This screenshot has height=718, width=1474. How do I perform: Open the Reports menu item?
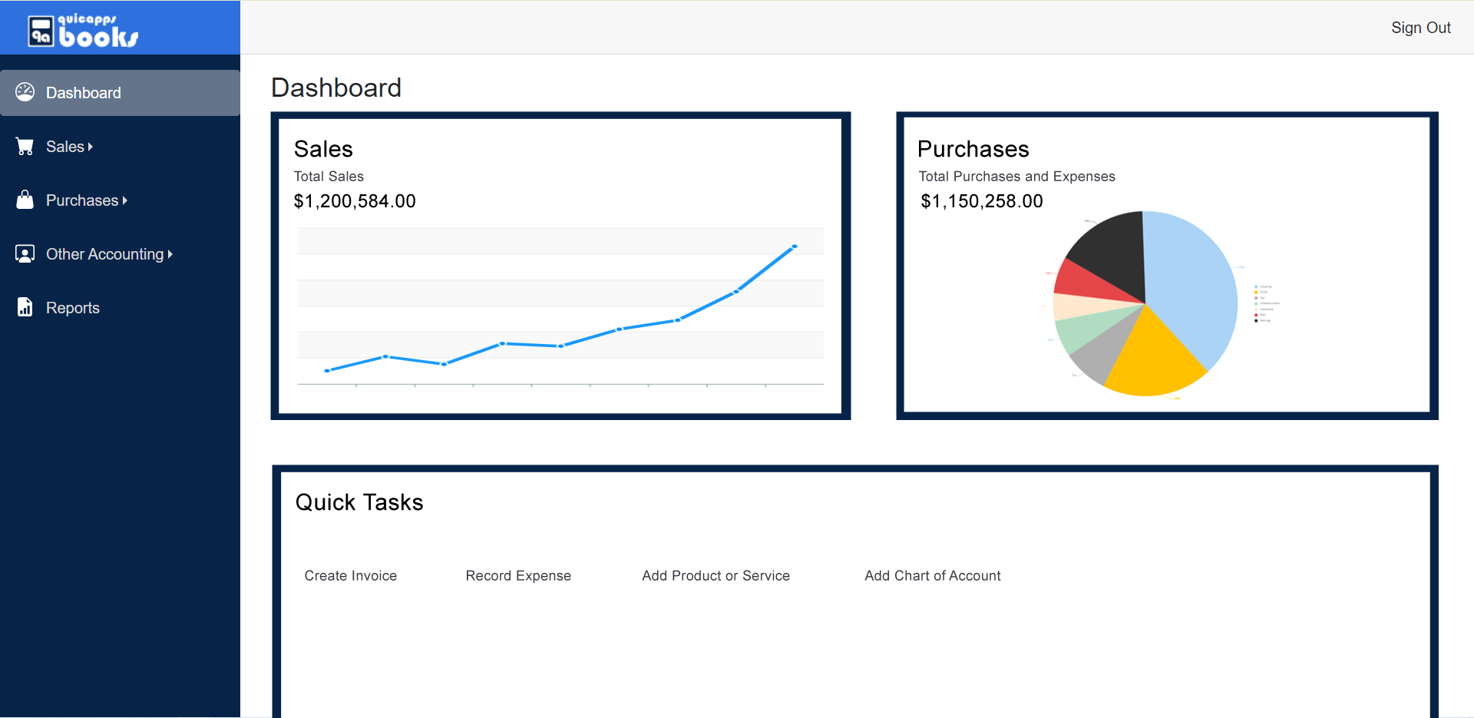point(73,308)
